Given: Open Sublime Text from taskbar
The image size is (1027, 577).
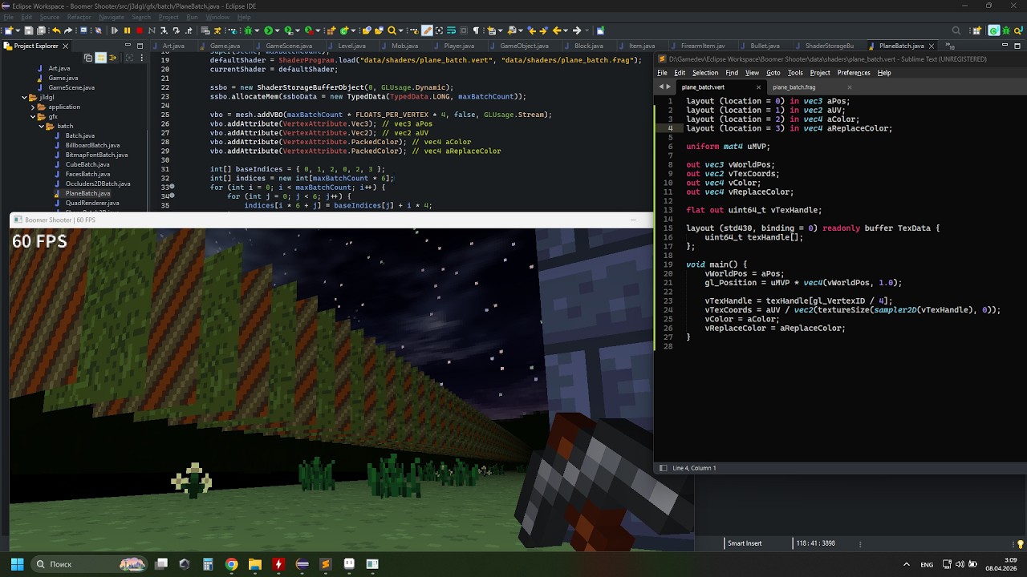Looking at the screenshot, I should pyautogui.click(x=325, y=564).
